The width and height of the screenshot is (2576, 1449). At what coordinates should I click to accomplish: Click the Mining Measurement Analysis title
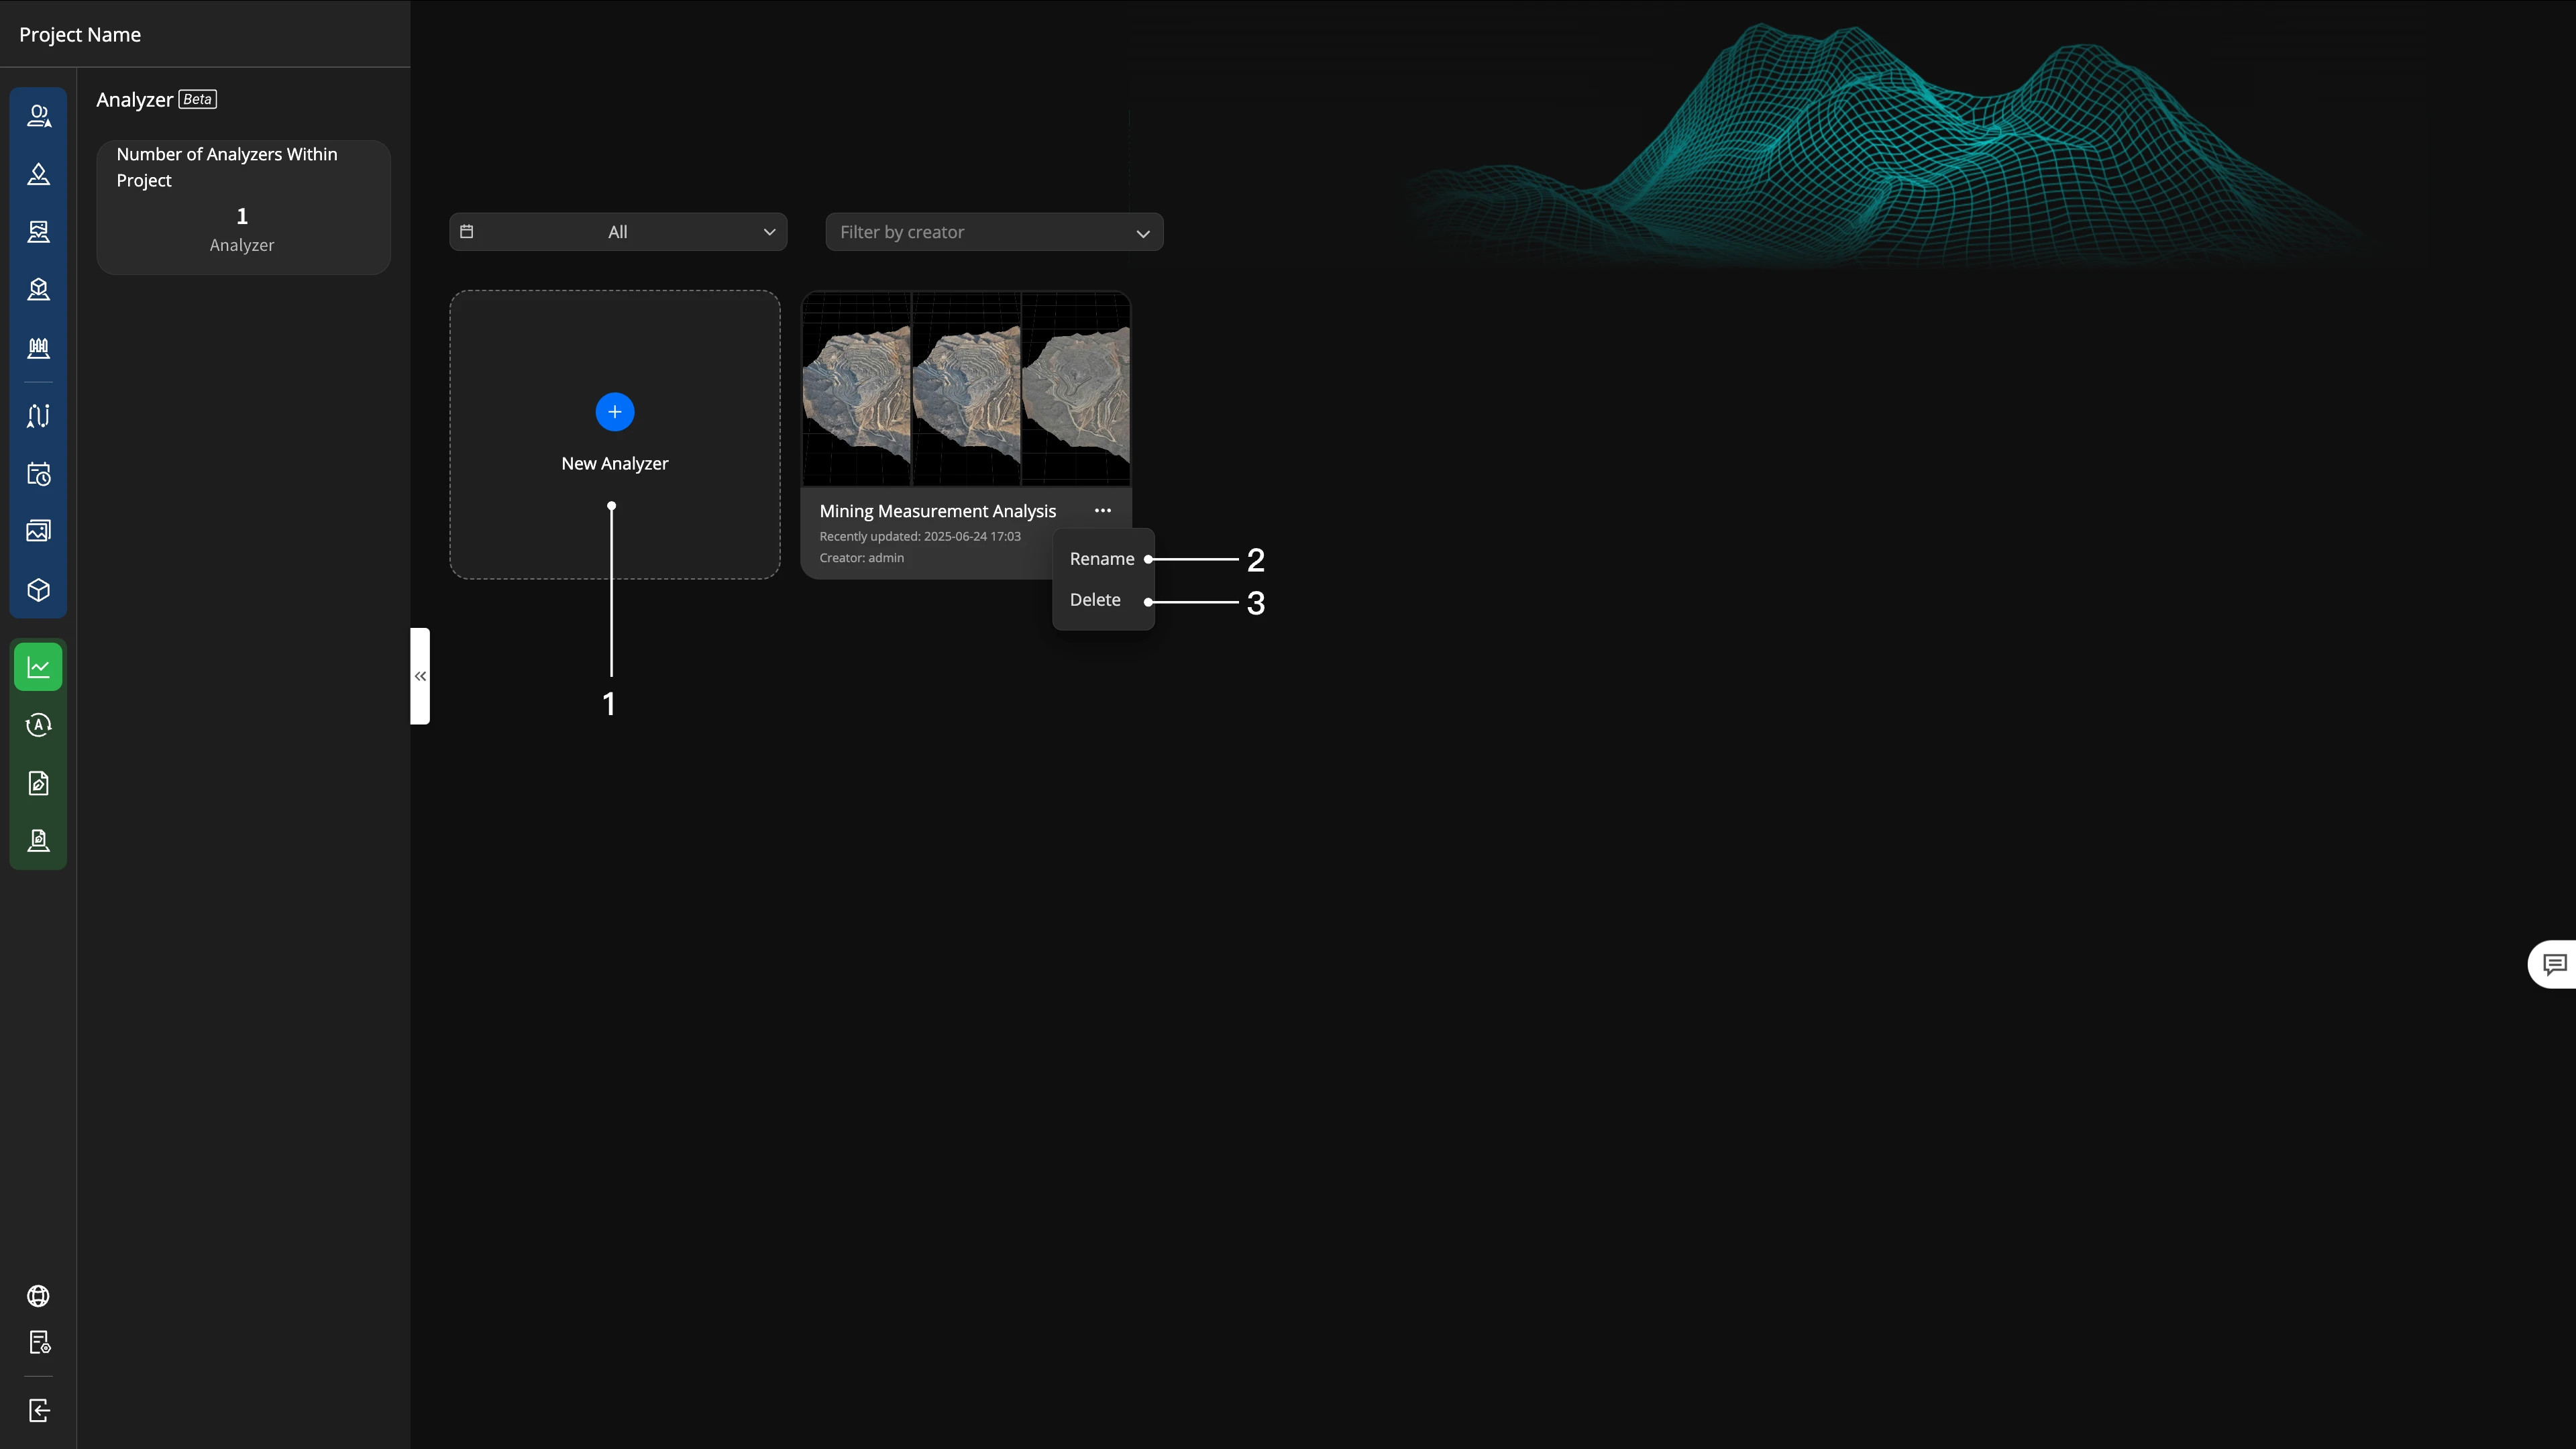[x=938, y=511]
